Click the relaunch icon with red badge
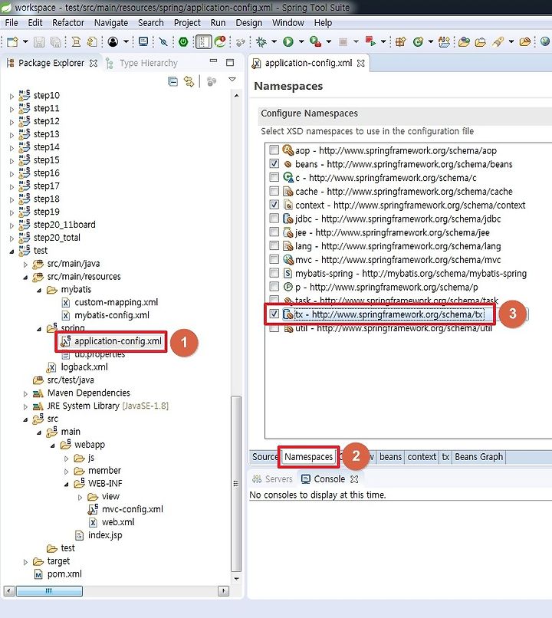This screenshot has width=552, height=618. pyautogui.click(x=220, y=41)
